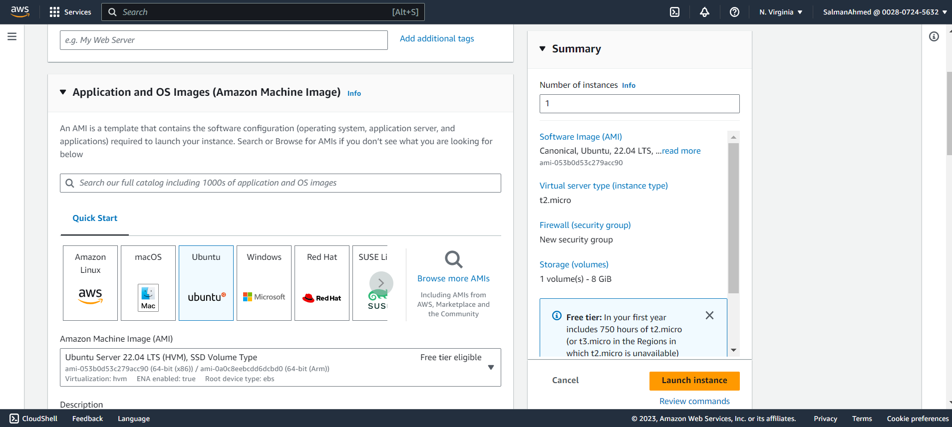Open Language settings in the footer

pyautogui.click(x=134, y=419)
